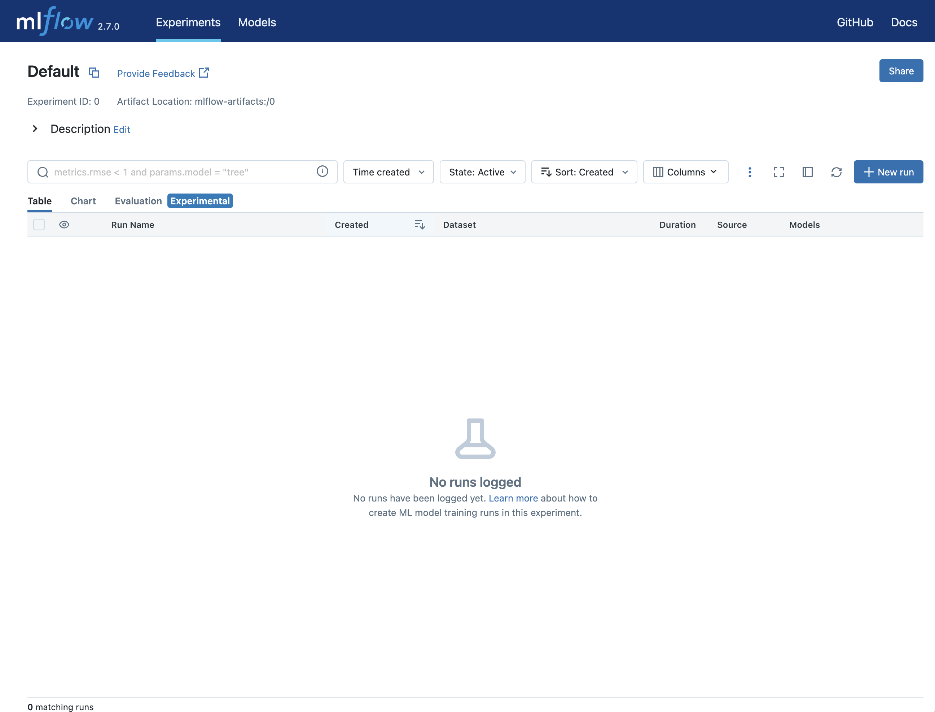The image size is (935, 712).
Task: Click the search info icon
Action: 322,171
